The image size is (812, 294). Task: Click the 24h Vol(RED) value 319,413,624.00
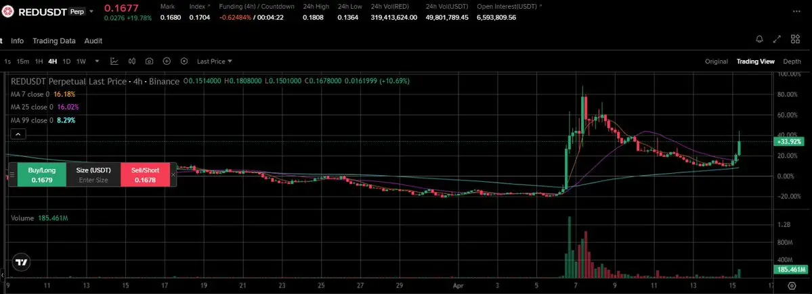[394, 17]
